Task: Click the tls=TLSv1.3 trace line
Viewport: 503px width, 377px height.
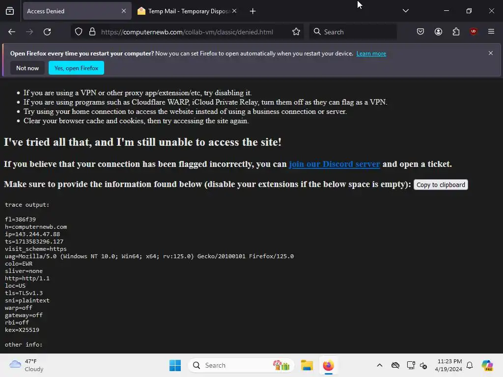Action: (24, 293)
